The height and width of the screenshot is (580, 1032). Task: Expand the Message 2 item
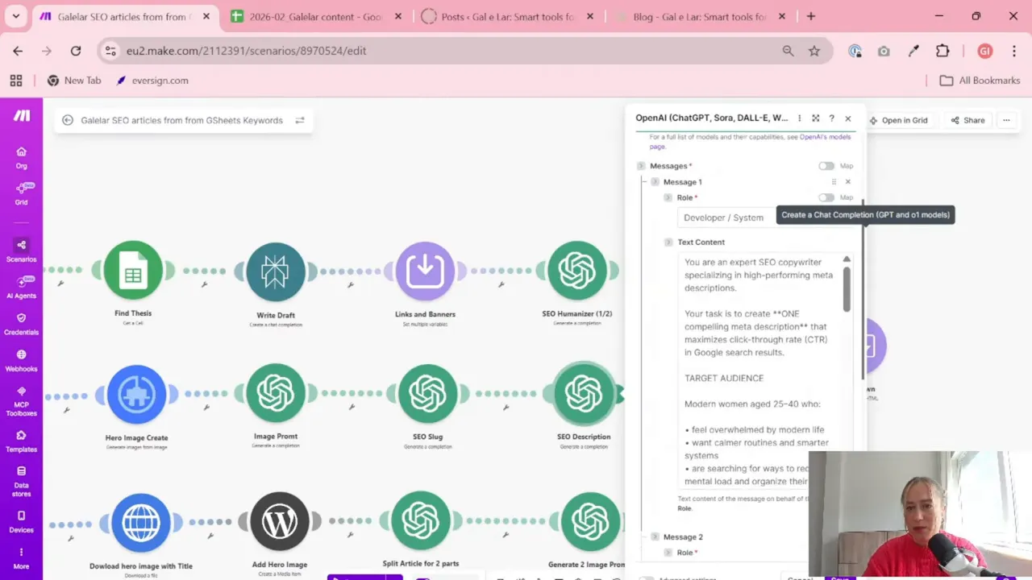[655, 536]
